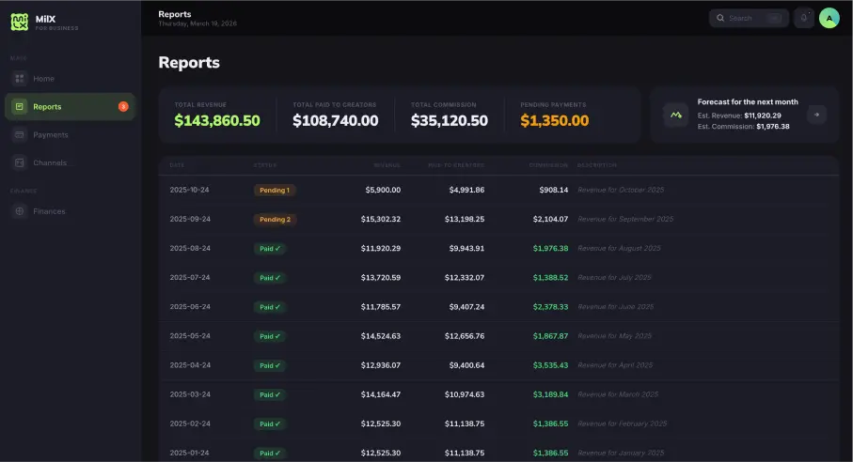Click Paid status badge for 2025-08-24
This screenshot has width=853, height=462.
[x=269, y=249]
